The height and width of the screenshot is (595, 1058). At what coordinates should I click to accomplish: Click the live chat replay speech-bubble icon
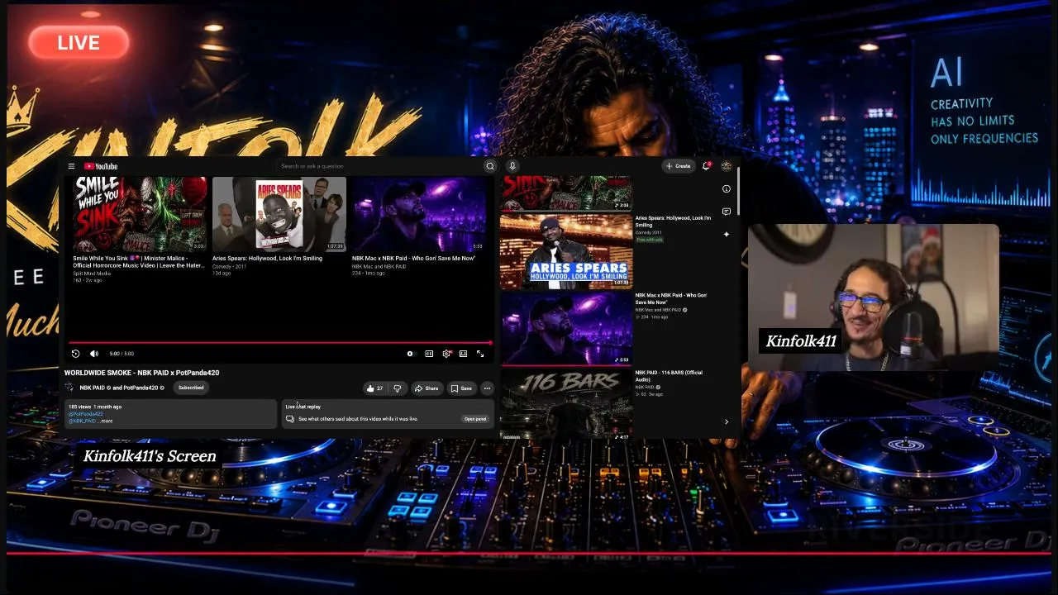click(x=290, y=419)
